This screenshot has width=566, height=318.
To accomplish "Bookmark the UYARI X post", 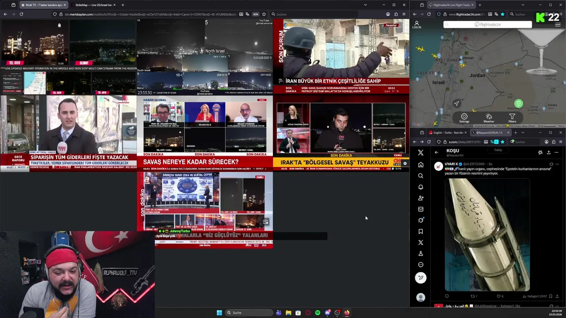I will coord(551,296).
